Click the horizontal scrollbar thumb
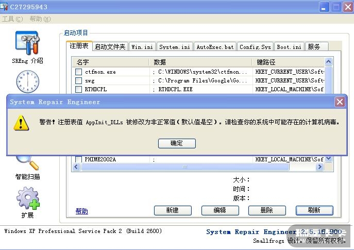 click(x=185, y=167)
